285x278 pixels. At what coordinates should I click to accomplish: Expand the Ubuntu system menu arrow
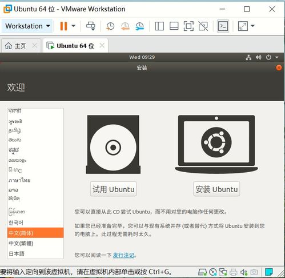[277, 57]
